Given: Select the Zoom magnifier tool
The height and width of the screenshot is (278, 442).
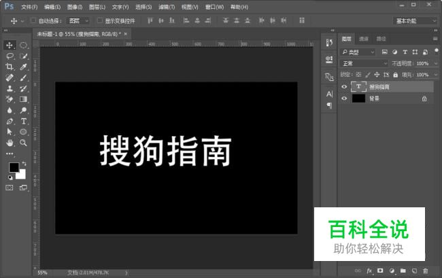Looking at the screenshot, I should [23, 143].
